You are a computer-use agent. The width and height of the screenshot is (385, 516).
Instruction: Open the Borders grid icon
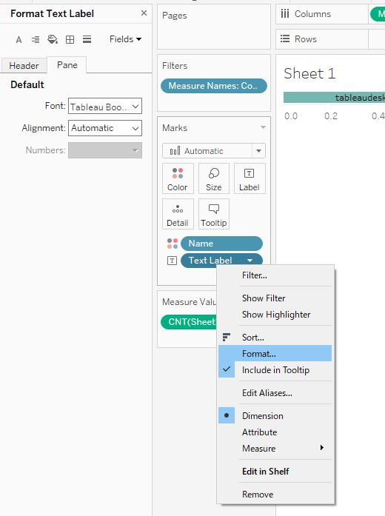tap(70, 40)
